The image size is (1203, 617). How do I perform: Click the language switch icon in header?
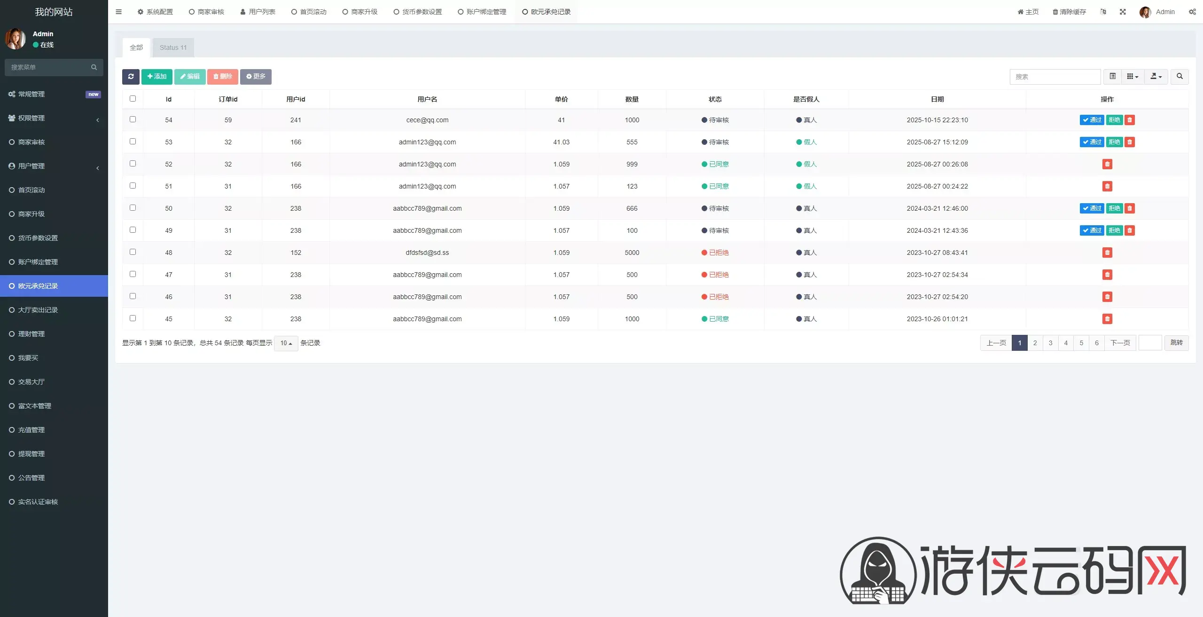[x=1103, y=12]
